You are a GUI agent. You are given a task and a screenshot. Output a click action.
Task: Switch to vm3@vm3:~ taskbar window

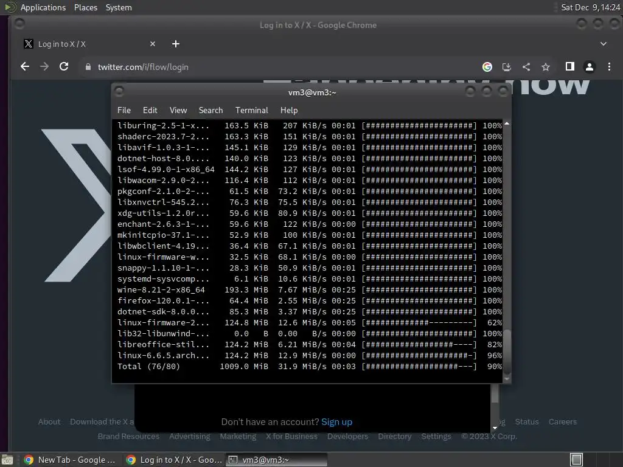(x=277, y=460)
